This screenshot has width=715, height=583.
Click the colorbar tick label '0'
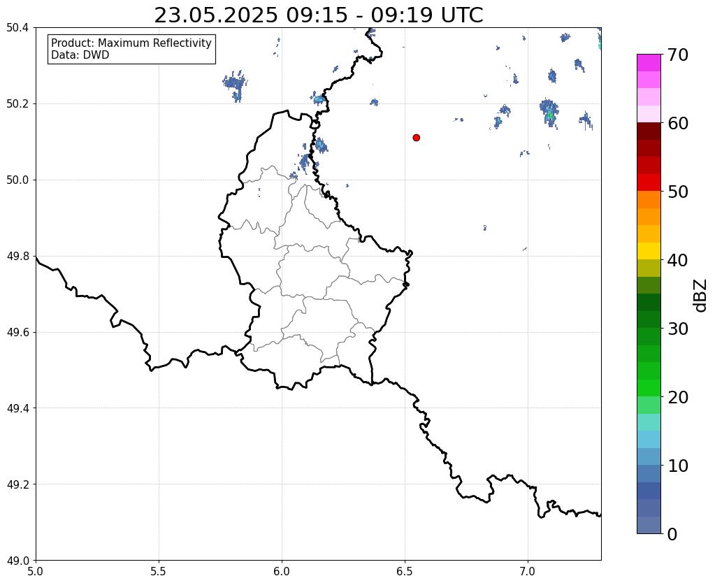pyautogui.click(x=672, y=534)
